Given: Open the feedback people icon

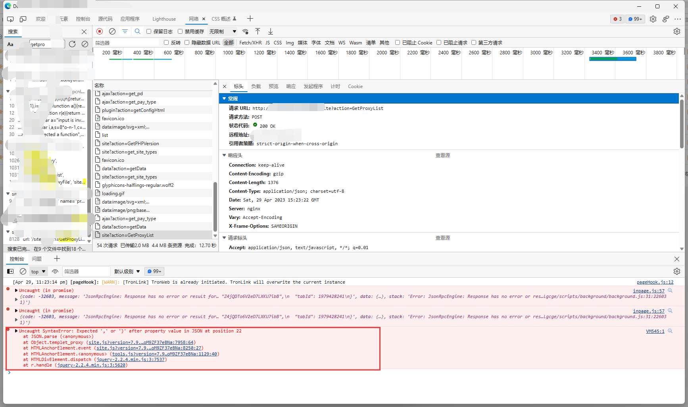Looking at the screenshot, I should pos(666,19).
